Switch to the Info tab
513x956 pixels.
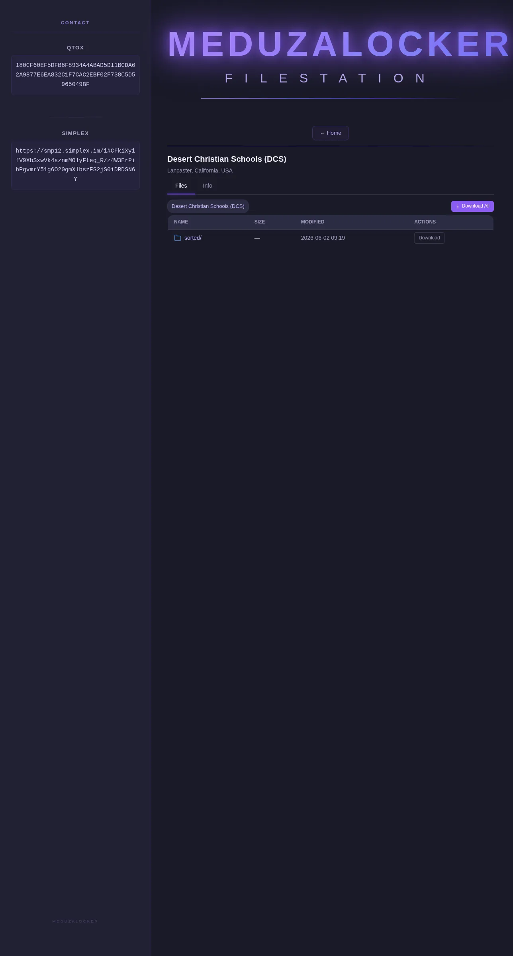(208, 186)
